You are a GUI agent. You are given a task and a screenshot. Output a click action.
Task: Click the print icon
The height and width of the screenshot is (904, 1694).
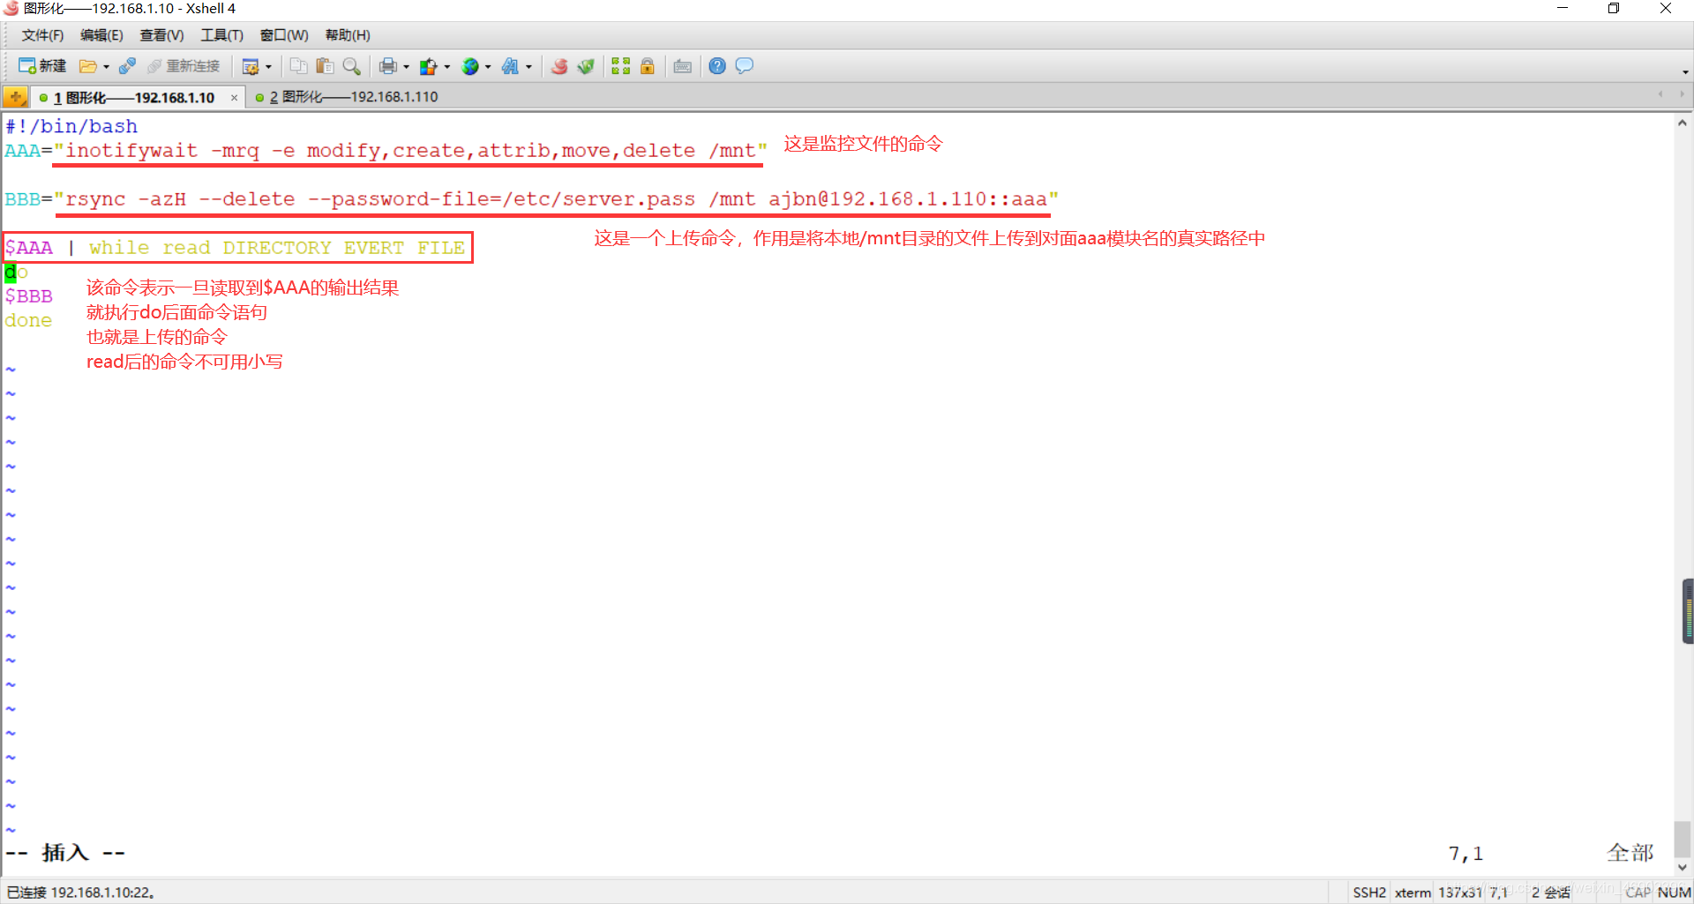pos(387,66)
